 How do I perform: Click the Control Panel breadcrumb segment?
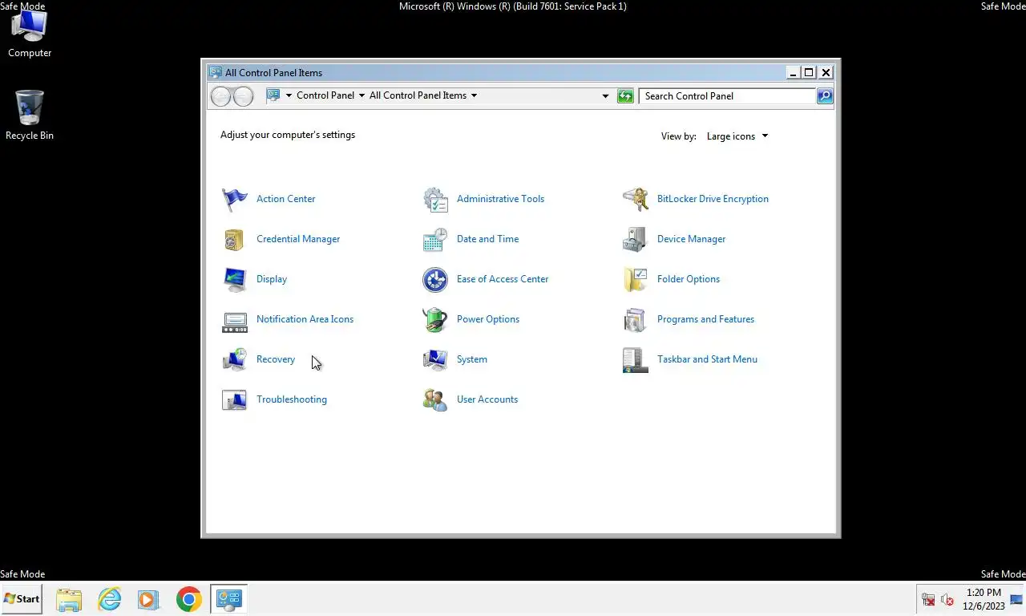tap(325, 95)
